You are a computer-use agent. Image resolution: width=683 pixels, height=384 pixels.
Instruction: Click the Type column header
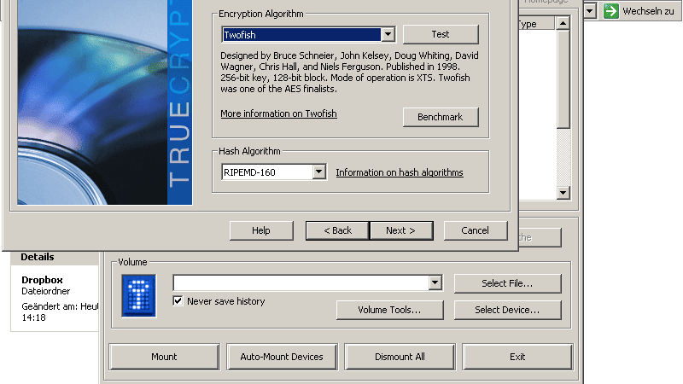tap(536, 24)
